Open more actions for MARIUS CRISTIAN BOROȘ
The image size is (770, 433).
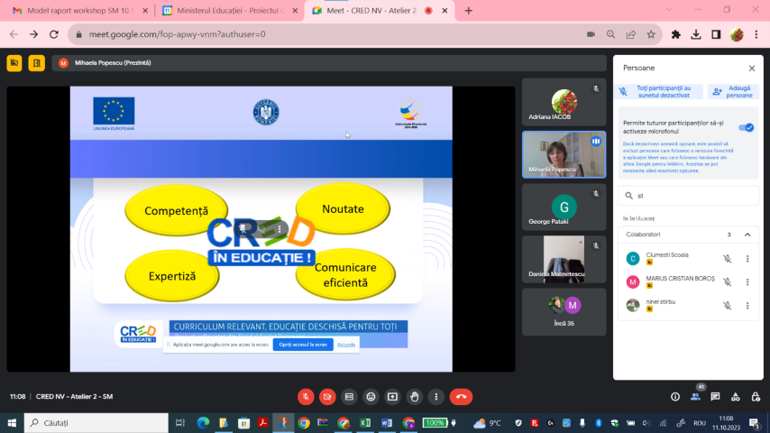pos(747,281)
